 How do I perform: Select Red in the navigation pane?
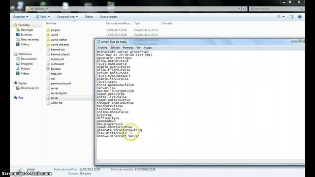click(21, 98)
